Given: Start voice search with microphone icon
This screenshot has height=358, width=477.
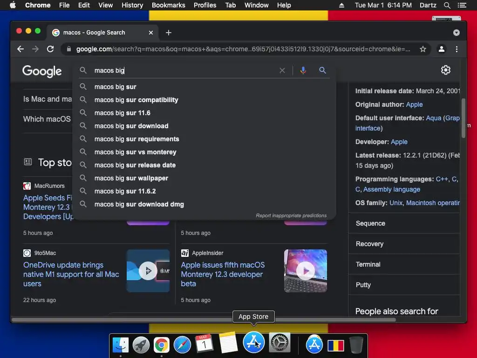Looking at the screenshot, I should (303, 70).
